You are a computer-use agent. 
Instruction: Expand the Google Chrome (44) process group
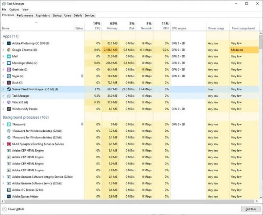click(3, 50)
